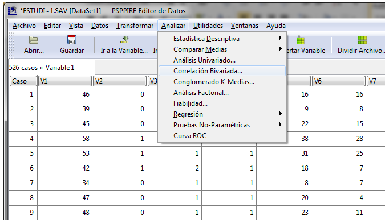Click the Dividir Archivo grid icon
Screen dimensions: 385x220
[362, 40]
